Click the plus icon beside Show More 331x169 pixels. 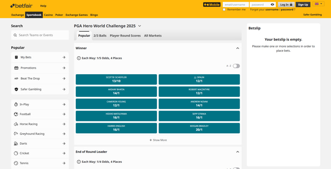pyautogui.click(x=151, y=140)
